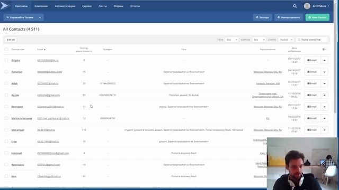Open the ТЕГИ filter dropdown

click(x=231, y=40)
